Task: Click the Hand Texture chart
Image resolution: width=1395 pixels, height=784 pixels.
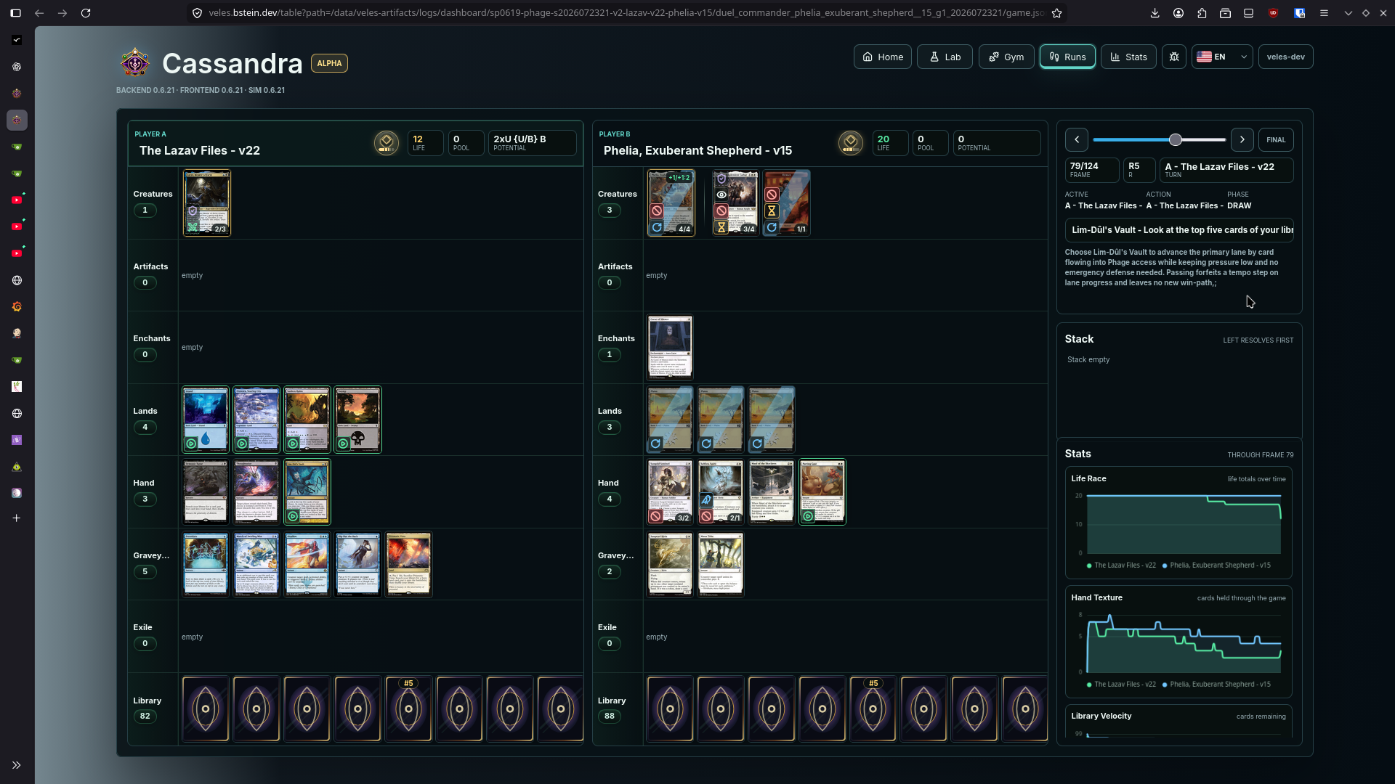Action: pos(1178,641)
